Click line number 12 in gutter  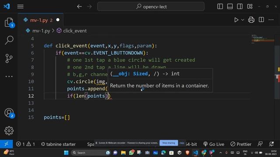pos(31,96)
